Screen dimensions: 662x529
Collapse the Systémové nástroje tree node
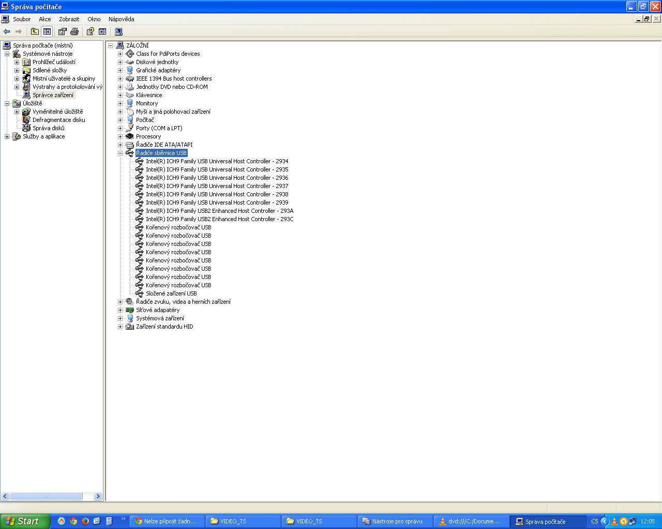click(x=7, y=54)
